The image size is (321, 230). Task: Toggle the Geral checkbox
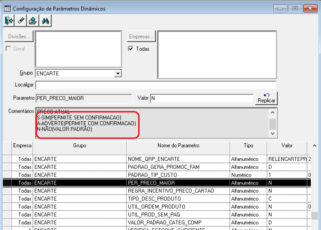(9, 49)
